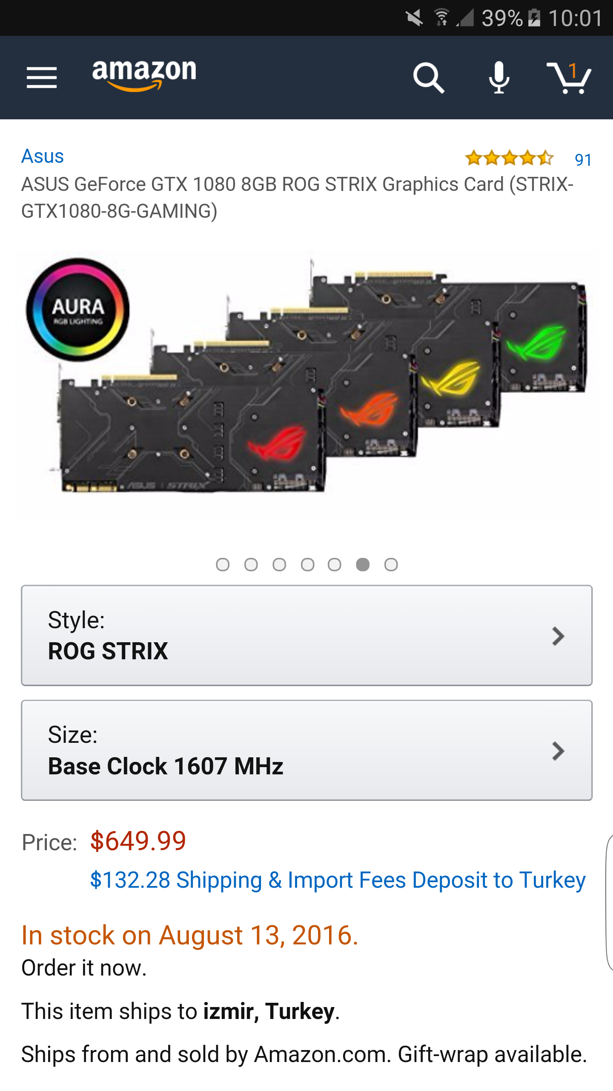The width and height of the screenshot is (613, 1091).
Task: Open the shopping cart
Action: (569, 78)
